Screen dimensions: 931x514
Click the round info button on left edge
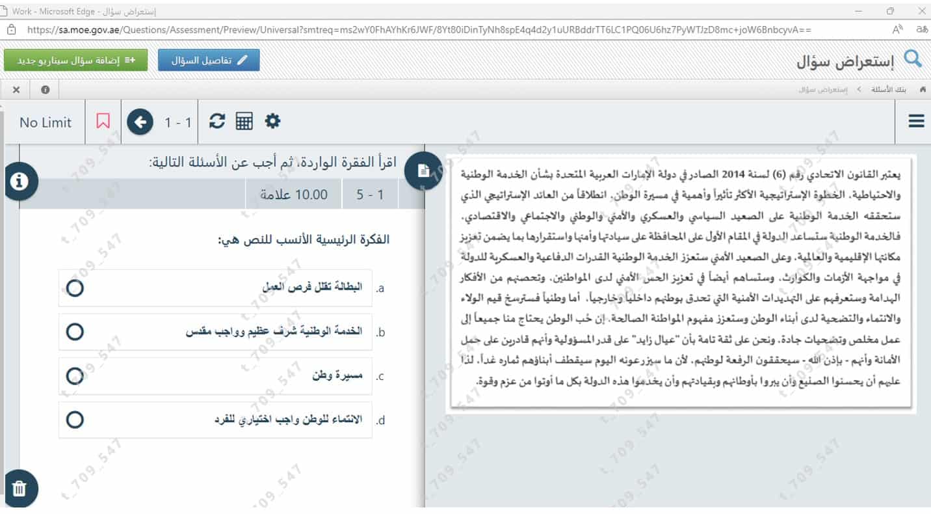coord(20,182)
